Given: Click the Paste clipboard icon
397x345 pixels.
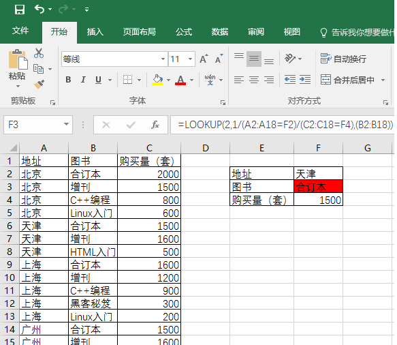Looking at the screenshot, I should click(18, 59).
